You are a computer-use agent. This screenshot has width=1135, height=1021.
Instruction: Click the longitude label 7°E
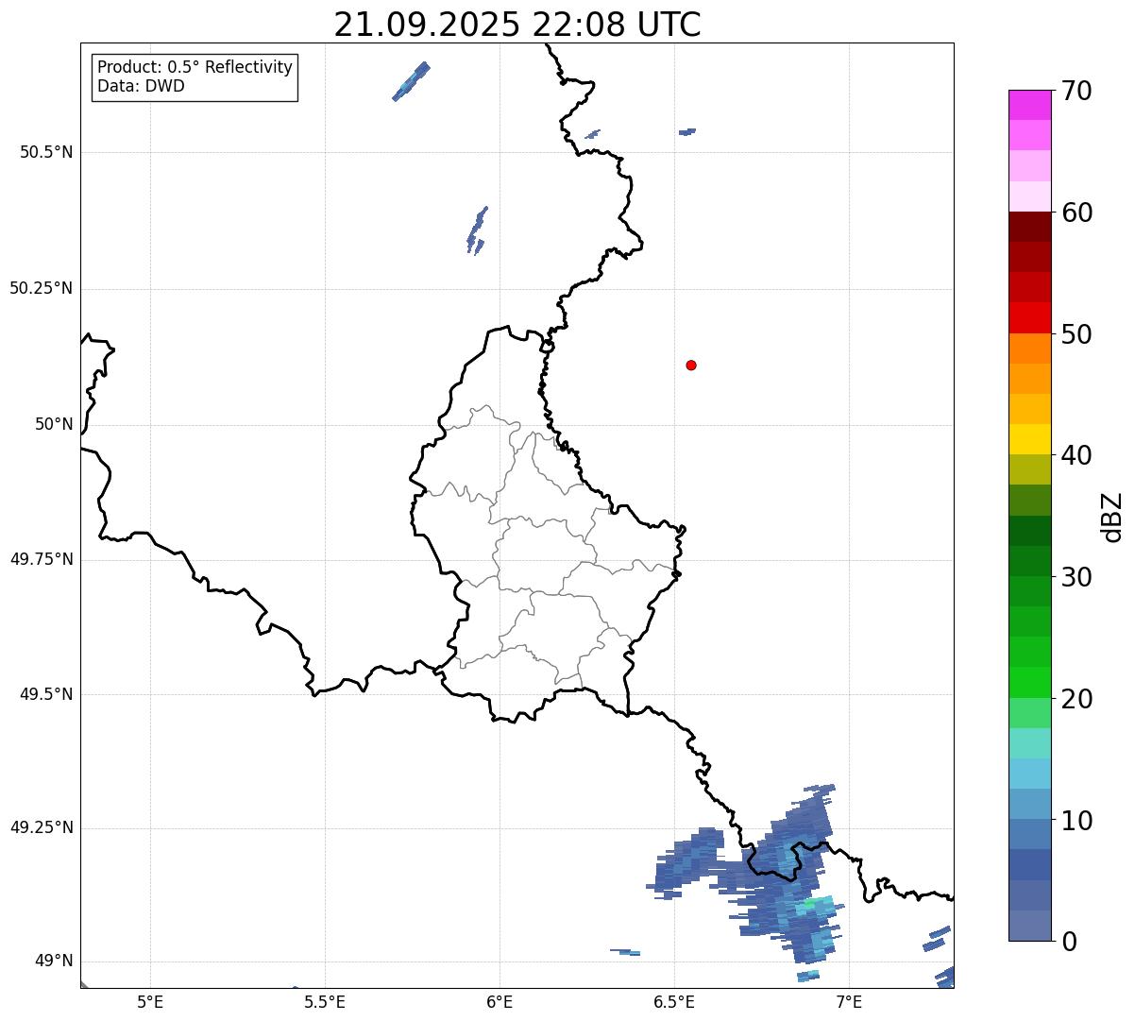coord(849,1002)
